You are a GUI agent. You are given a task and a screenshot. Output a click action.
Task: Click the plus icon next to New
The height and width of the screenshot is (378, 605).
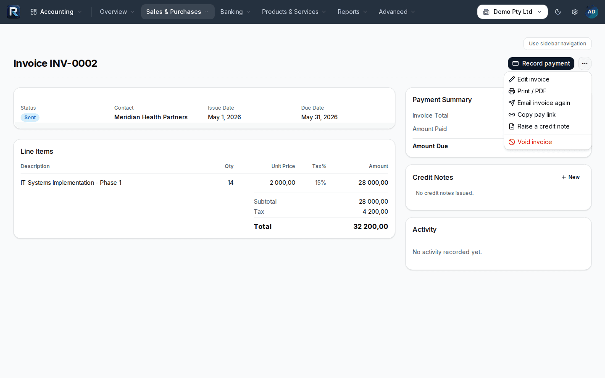[564, 177]
